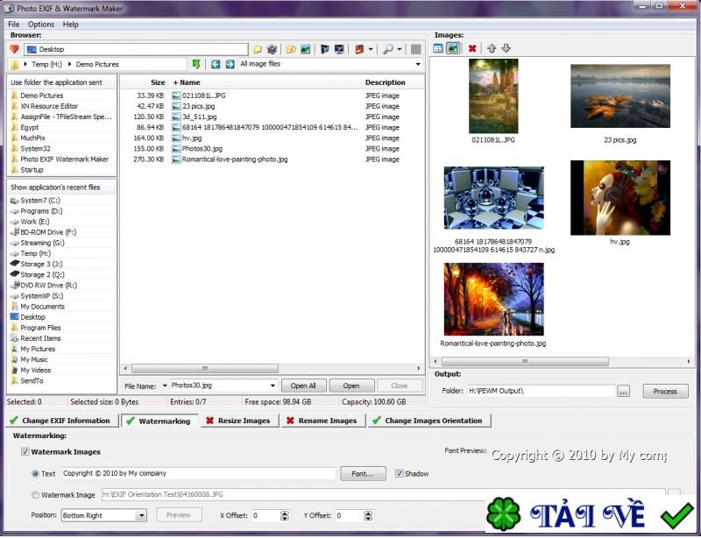Viewport: 701px width, 538px height.
Task: Uncheck the Watermark Images checkbox
Action: [x=25, y=452]
